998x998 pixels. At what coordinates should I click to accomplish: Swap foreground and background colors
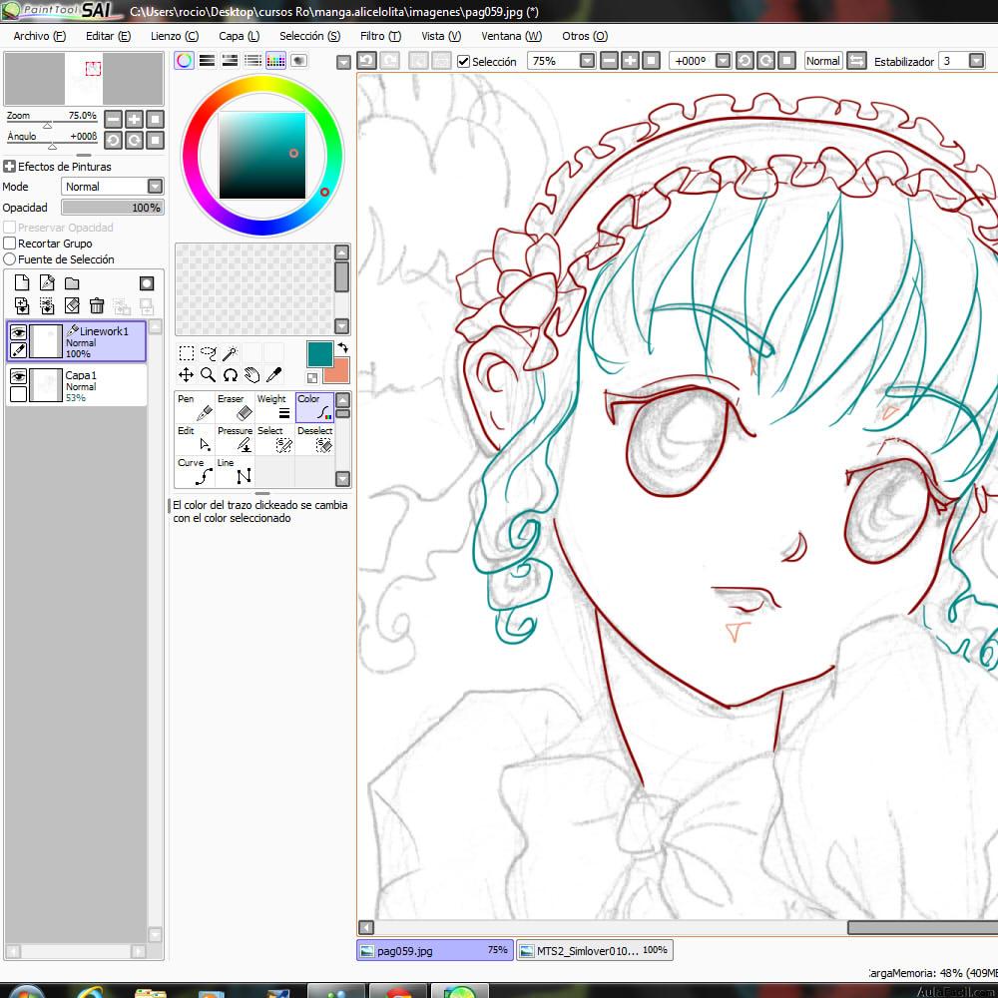click(x=343, y=347)
